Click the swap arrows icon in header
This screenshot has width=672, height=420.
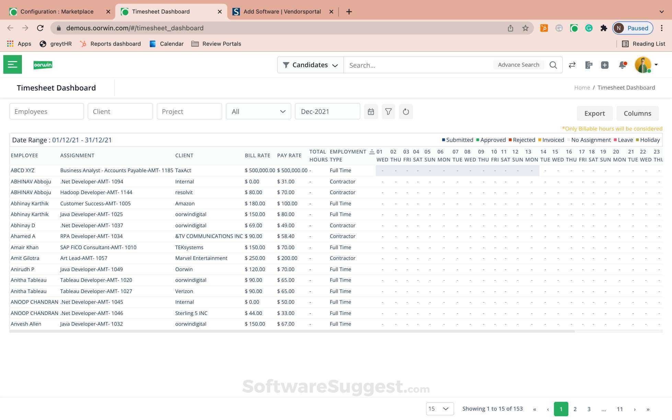click(572, 65)
